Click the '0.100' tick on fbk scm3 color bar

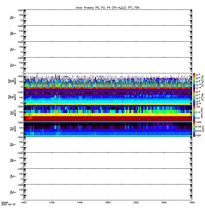[x=198, y=126]
